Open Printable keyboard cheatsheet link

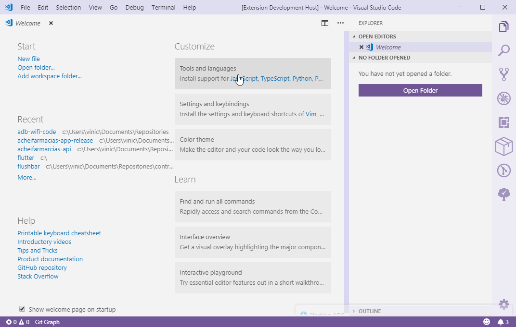pyautogui.click(x=59, y=233)
